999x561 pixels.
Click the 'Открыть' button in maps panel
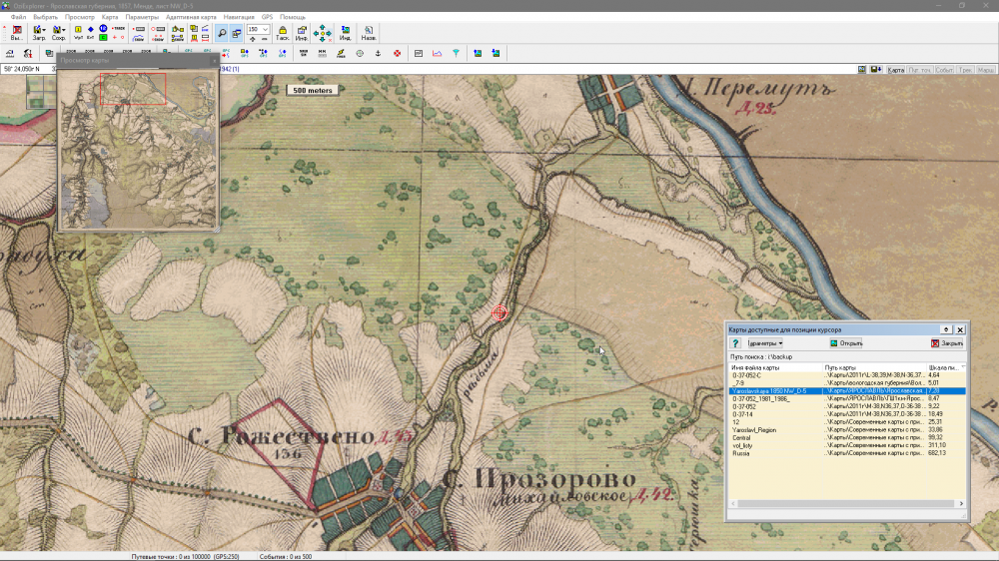pyautogui.click(x=845, y=342)
